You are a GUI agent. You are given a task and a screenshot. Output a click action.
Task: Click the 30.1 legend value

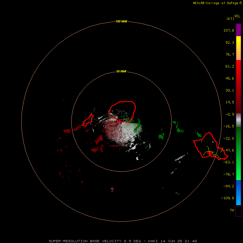[x=230, y=90]
